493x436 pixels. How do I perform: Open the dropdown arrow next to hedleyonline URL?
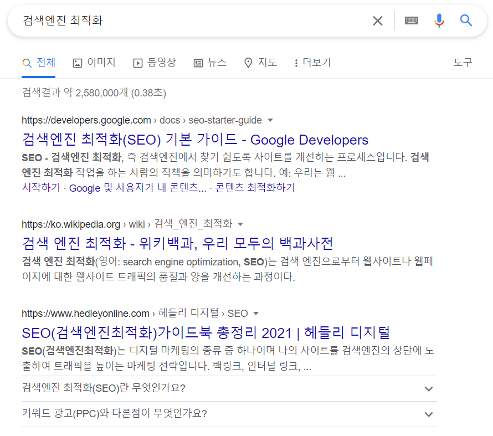tap(256, 314)
